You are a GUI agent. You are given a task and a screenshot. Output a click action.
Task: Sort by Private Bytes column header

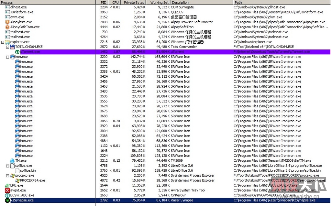click(134, 2)
